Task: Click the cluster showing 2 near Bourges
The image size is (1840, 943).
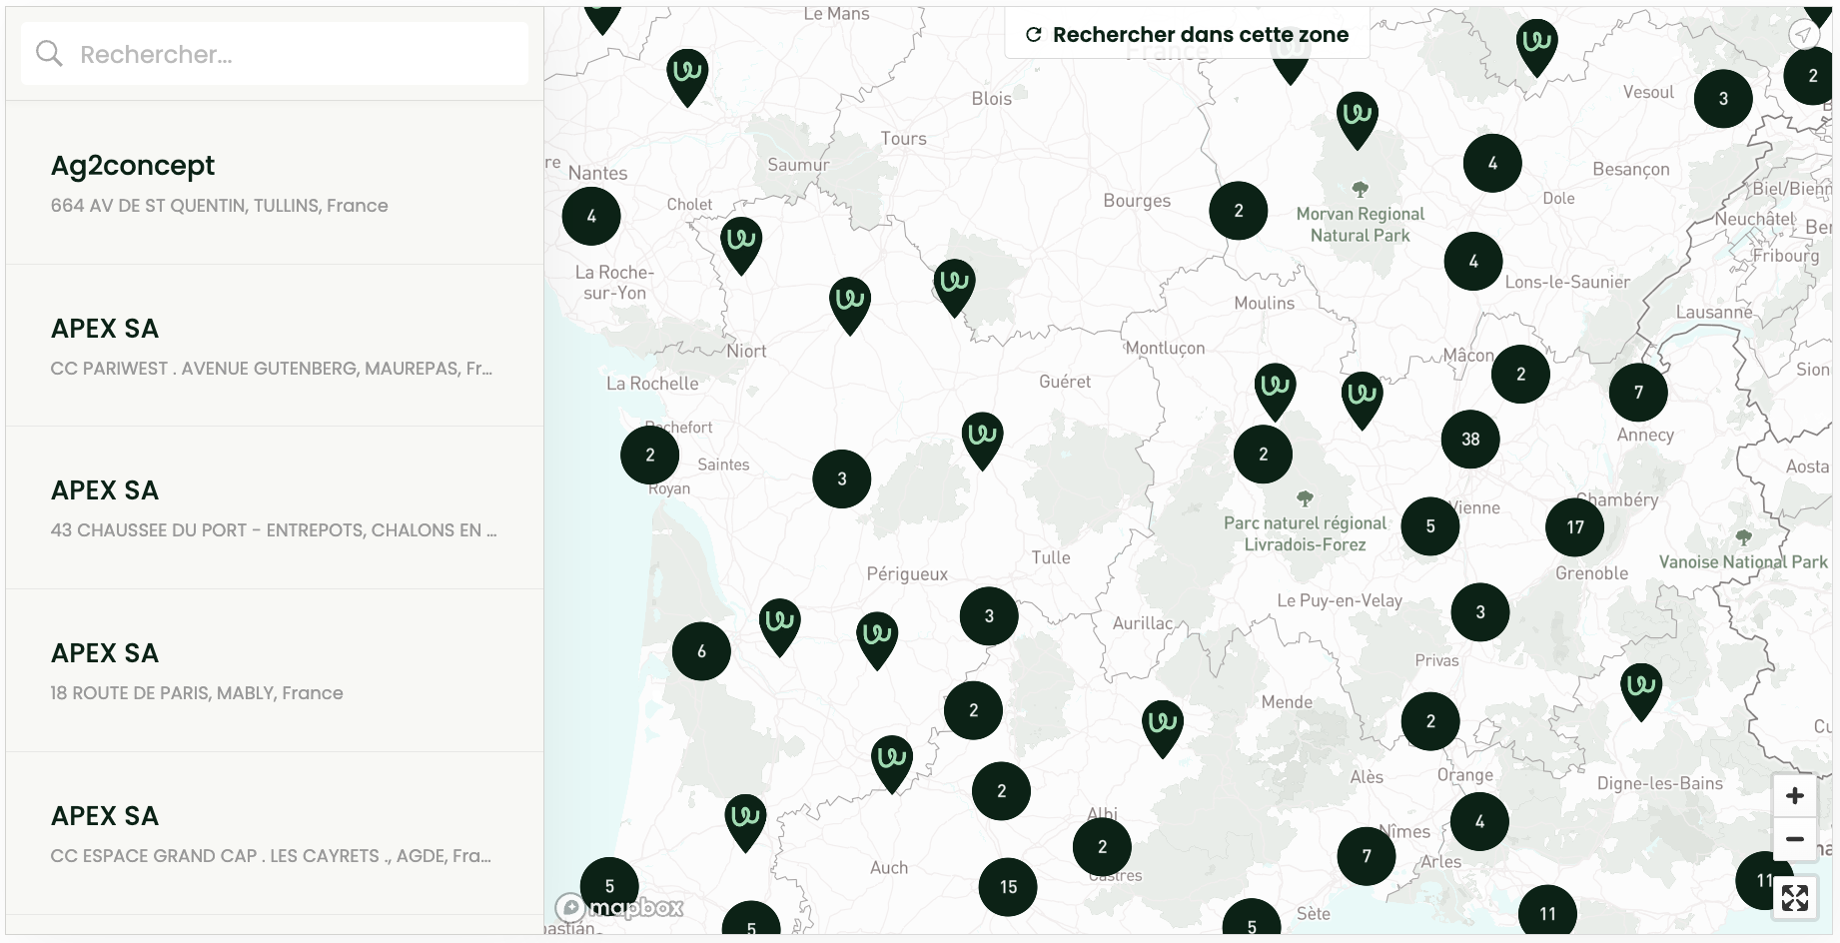Action: [1239, 210]
